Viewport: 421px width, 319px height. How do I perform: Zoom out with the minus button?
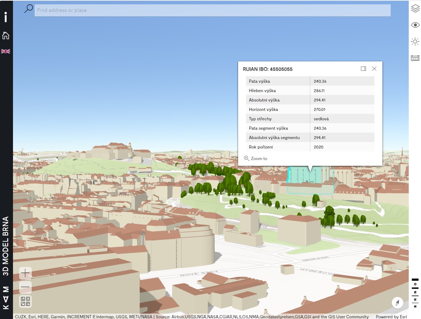pos(25,287)
